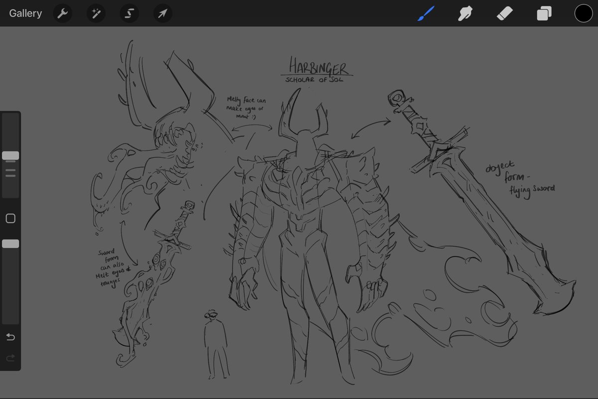
Task: Open the Adjustments magic wand menu
Action: 96,13
